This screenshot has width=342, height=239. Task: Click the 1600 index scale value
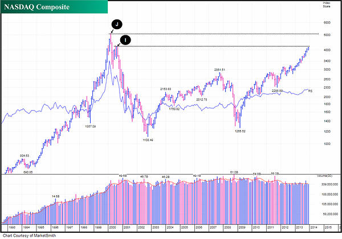click(327, 112)
